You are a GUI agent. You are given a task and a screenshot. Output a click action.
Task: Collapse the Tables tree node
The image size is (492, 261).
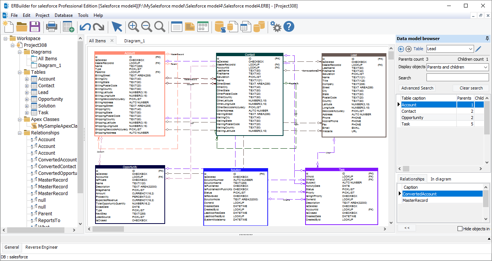pos(19,72)
